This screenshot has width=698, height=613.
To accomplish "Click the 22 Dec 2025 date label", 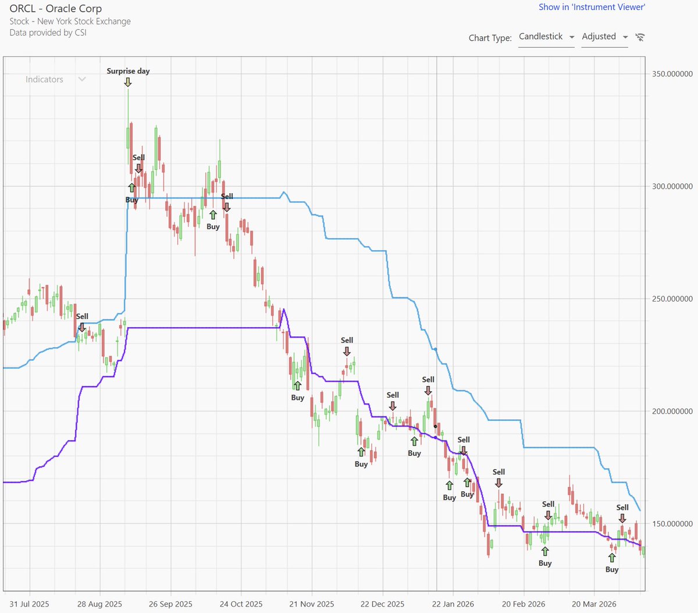I will pos(382,604).
